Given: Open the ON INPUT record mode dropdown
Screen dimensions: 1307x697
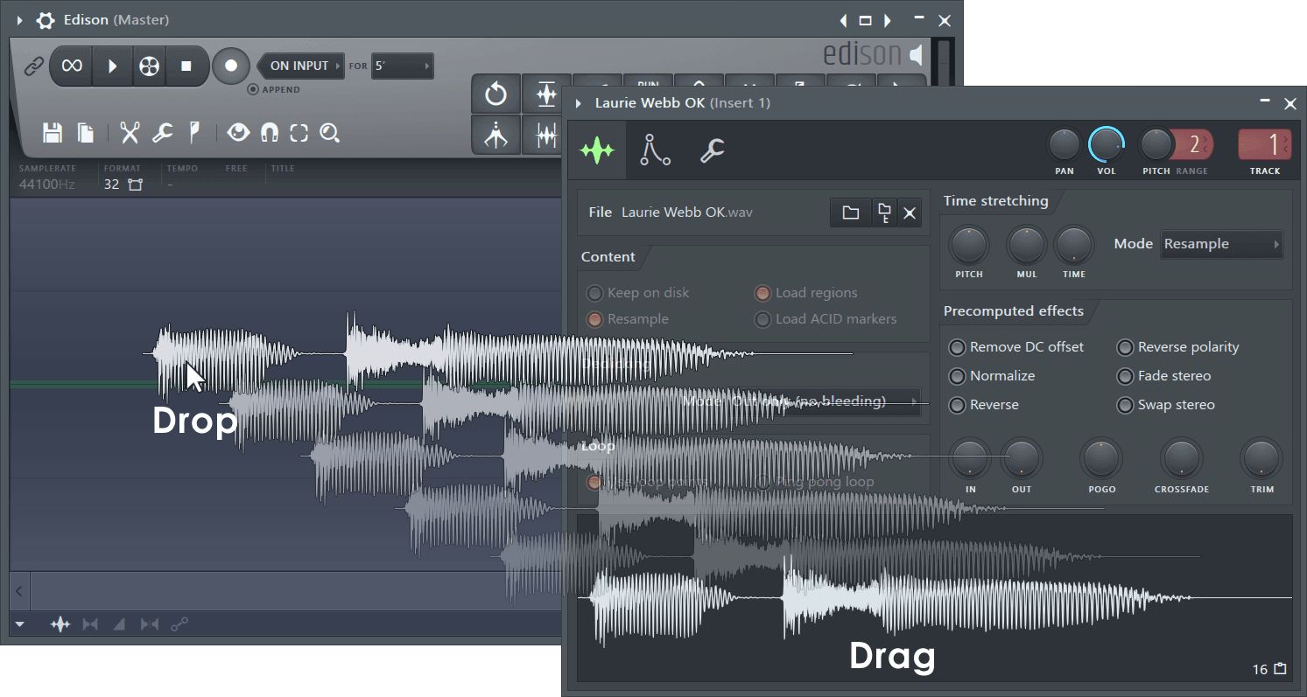Looking at the screenshot, I should (301, 66).
